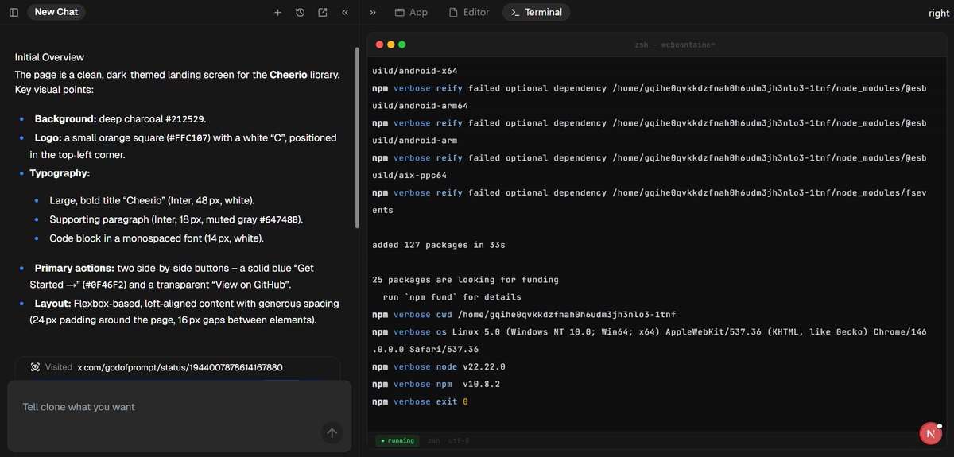The width and height of the screenshot is (954, 457).
Task: Send message with the up arrow button
Action: pyautogui.click(x=332, y=433)
